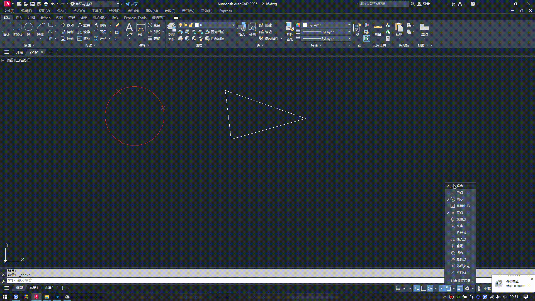
Task: Click the keyword search field
Action: [384, 4]
